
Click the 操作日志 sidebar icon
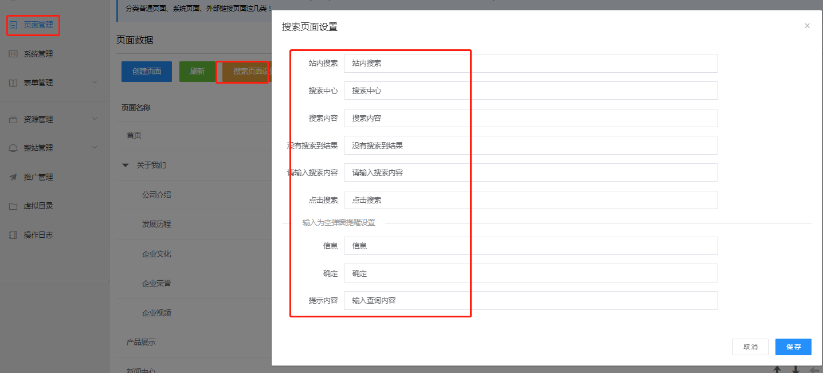tap(13, 235)
